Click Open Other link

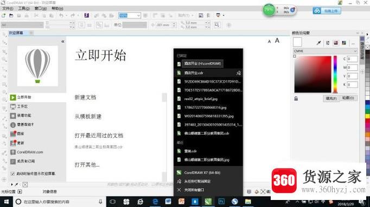87,165
